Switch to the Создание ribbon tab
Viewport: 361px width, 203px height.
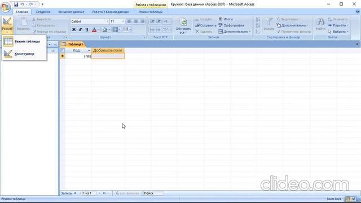click(43, 12)
